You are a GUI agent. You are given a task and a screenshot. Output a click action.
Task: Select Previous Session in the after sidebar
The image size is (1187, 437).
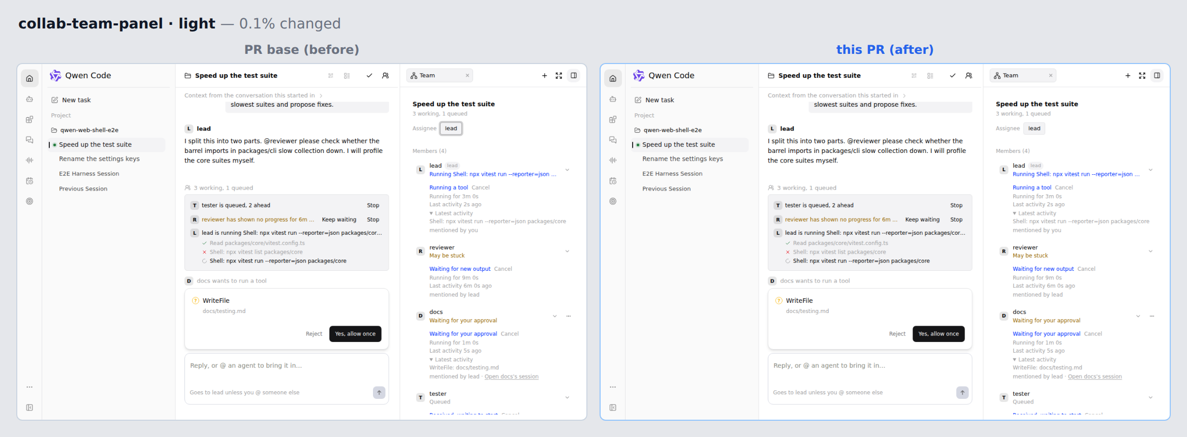(x=666, y=189)
